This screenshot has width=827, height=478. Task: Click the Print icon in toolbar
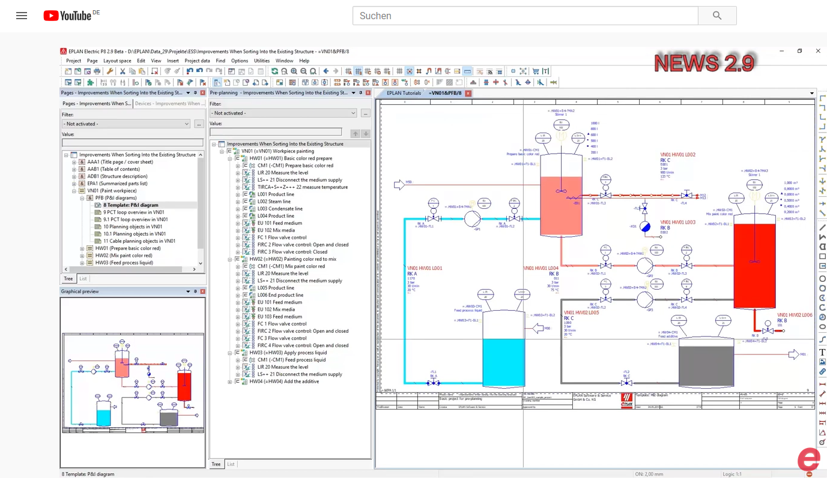tap(97, 71)
